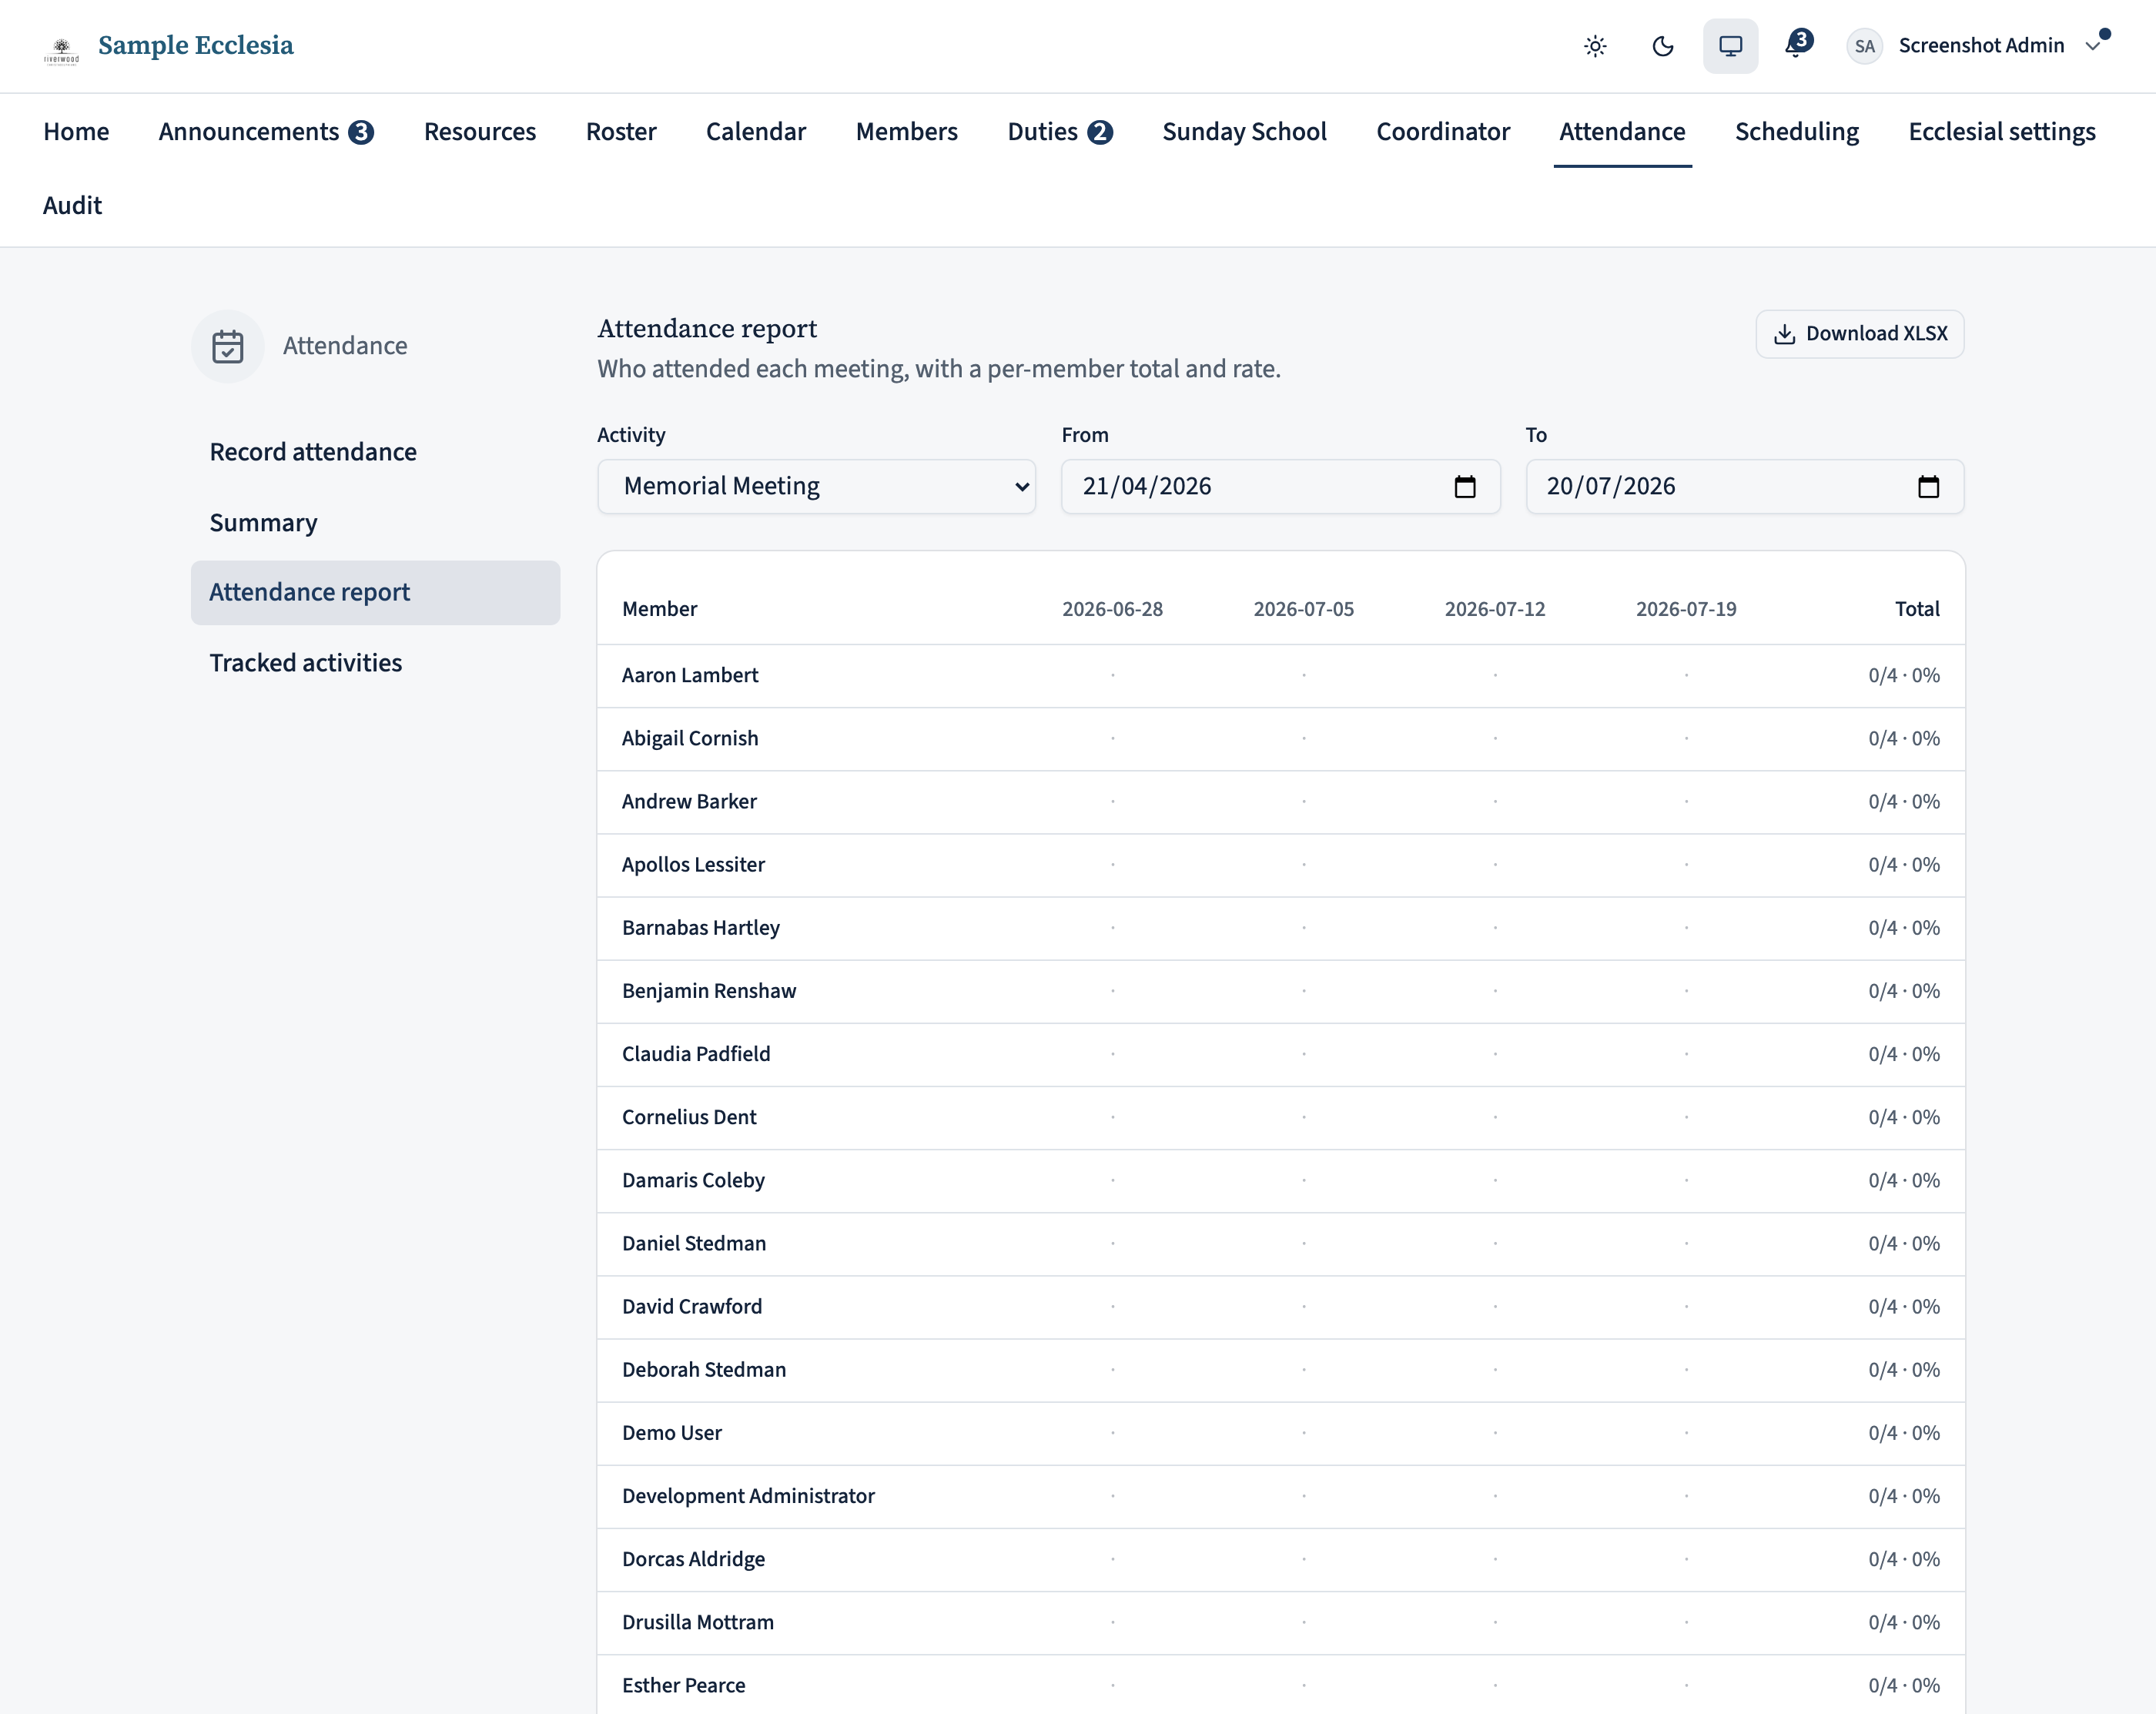Select Summary in the sidebar
The height and width of the screenshot is (1714, 2156).
pyautogui.click(x=263, y=523)
